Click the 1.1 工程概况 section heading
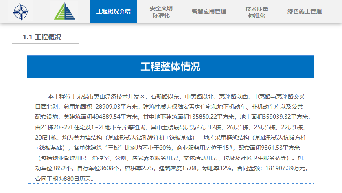The image size is (342, 193). (42, 37)
